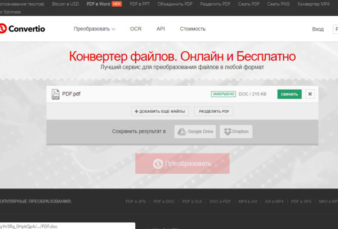This screenshot has width=338, height=229.
Task: Open the API page
Action: point(161,29)
